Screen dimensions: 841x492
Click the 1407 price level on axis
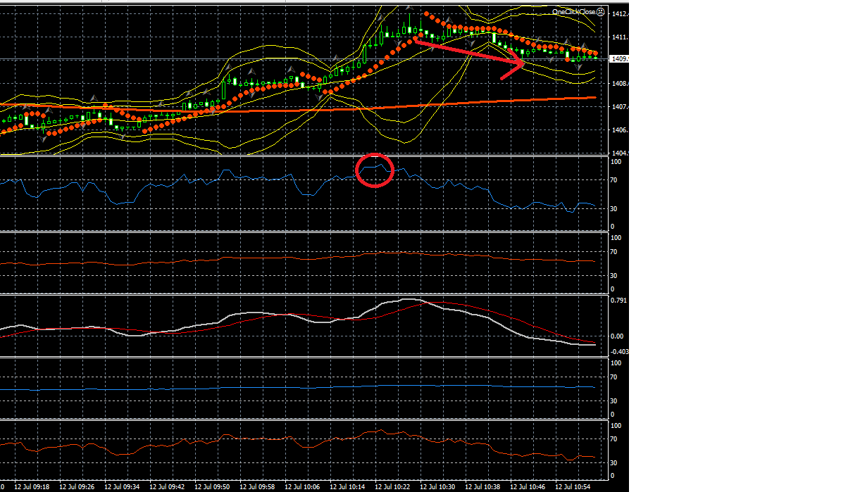(620, 107)
